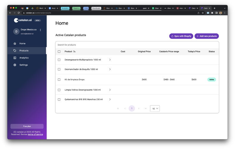Click the Active status badge
Screen dimensions: 235x149
(212, 80)
